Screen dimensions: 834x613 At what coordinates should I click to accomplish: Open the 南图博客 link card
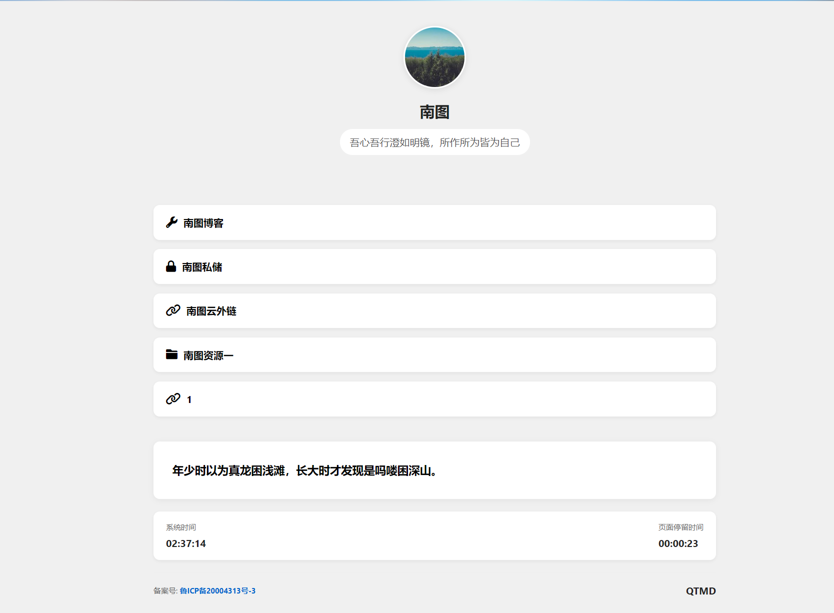pyautogui.click(x=434, y=222)
